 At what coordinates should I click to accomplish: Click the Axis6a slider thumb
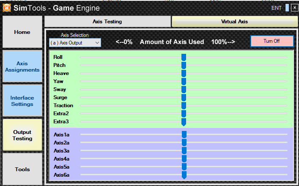[184, 175]
